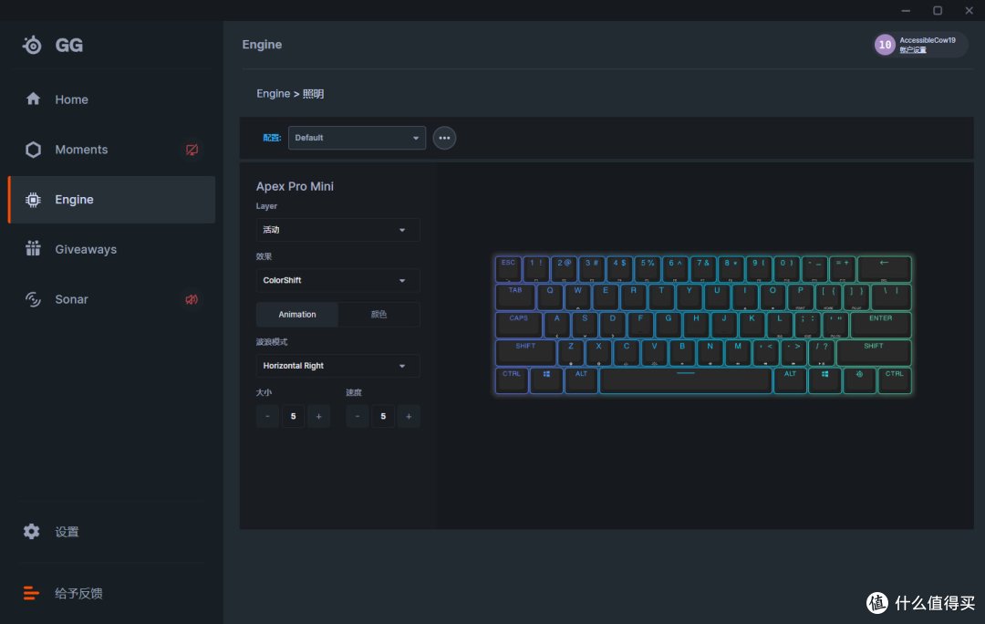Select the left CTRL key

512,380
